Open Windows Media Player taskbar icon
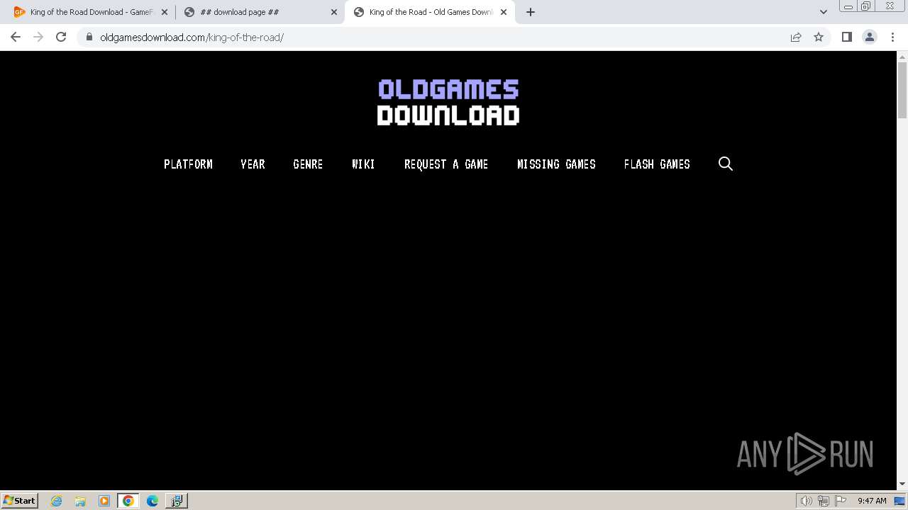 click(104, 501)
